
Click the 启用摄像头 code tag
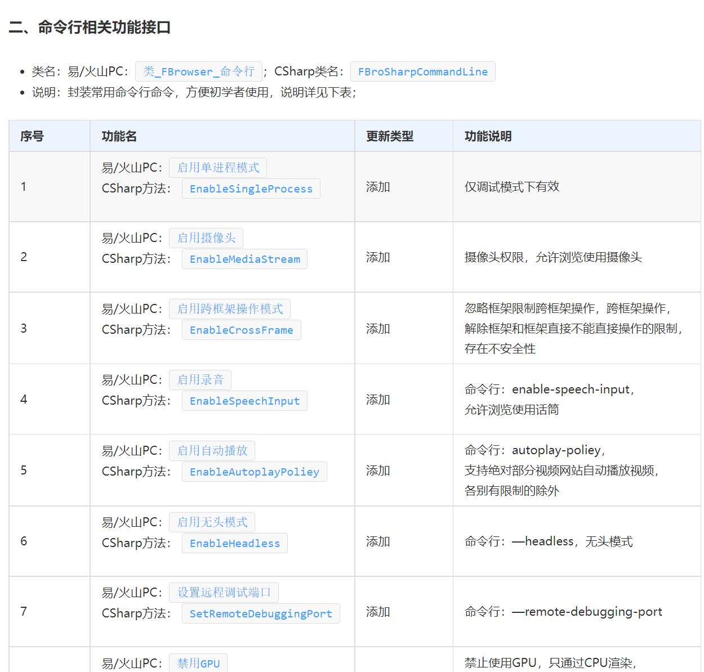(x=206, y=238)
